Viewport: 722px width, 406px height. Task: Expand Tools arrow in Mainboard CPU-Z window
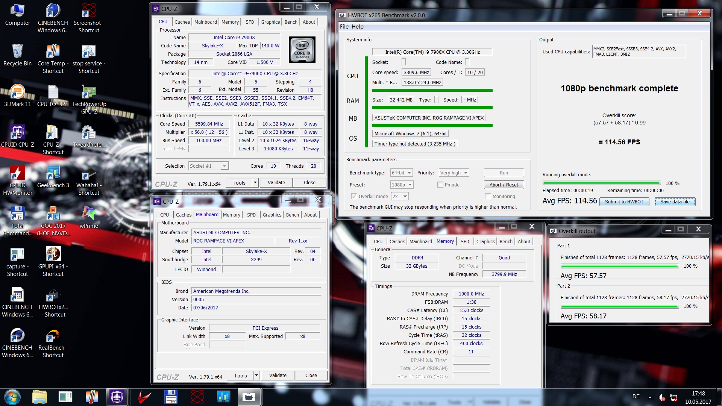pyautogui.click(x=256, y=375)
